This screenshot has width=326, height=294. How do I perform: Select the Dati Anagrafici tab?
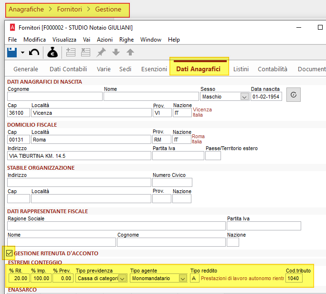pos(199,69)
